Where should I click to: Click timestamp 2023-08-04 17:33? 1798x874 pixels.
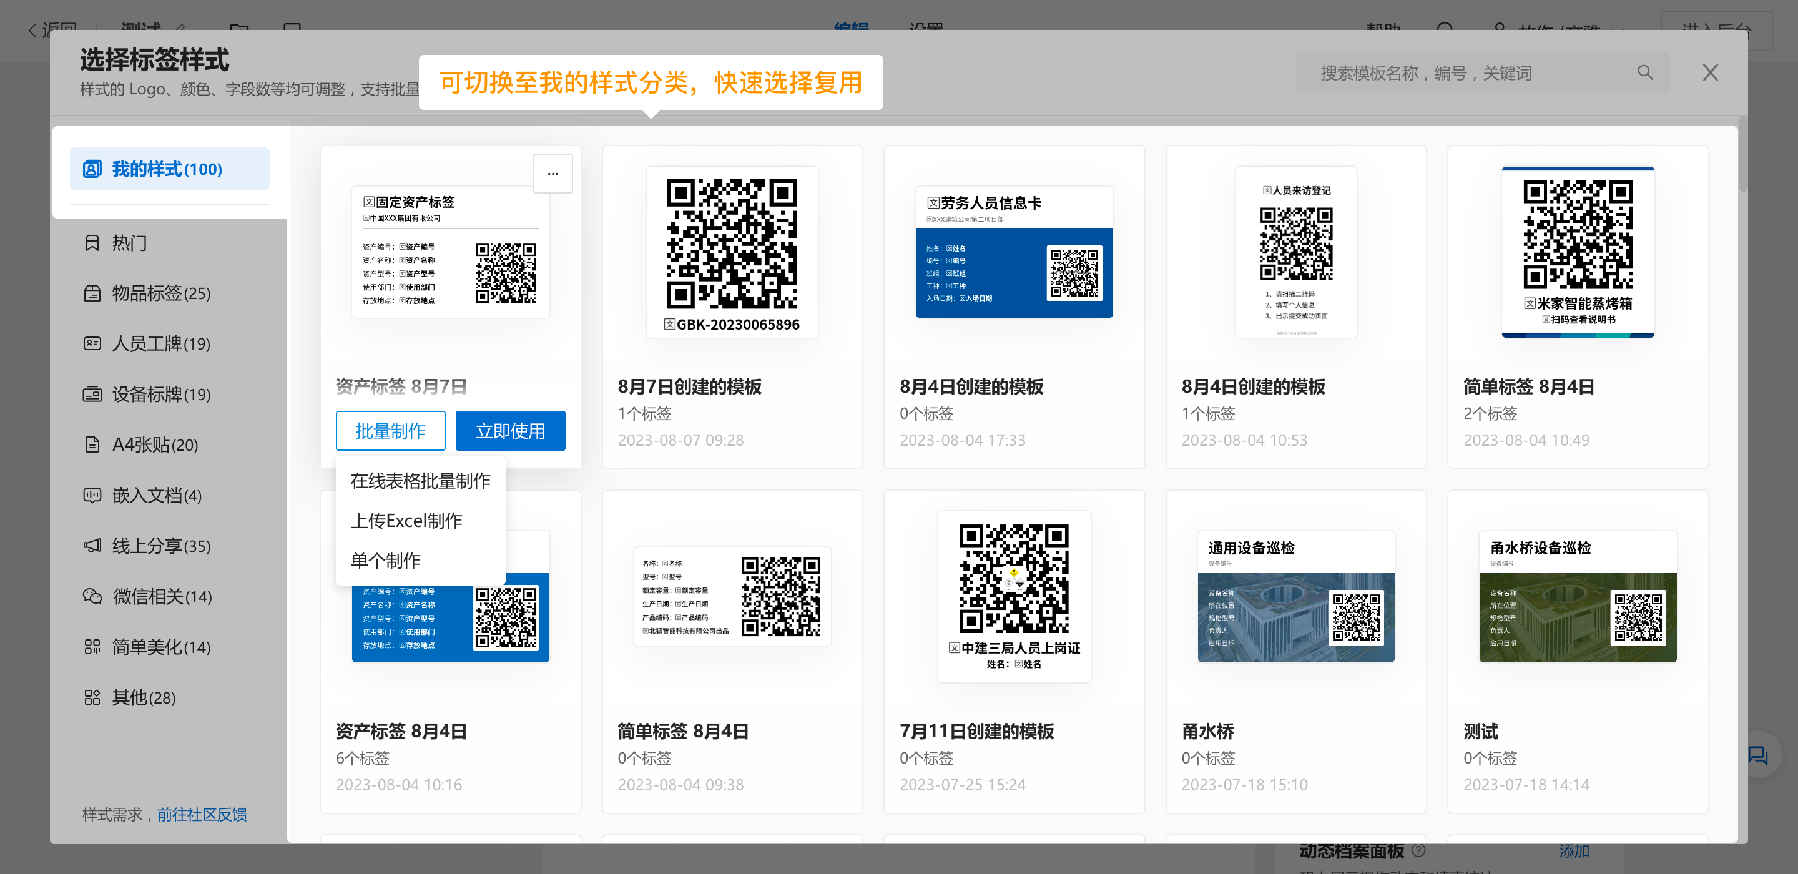coord(963,441)
